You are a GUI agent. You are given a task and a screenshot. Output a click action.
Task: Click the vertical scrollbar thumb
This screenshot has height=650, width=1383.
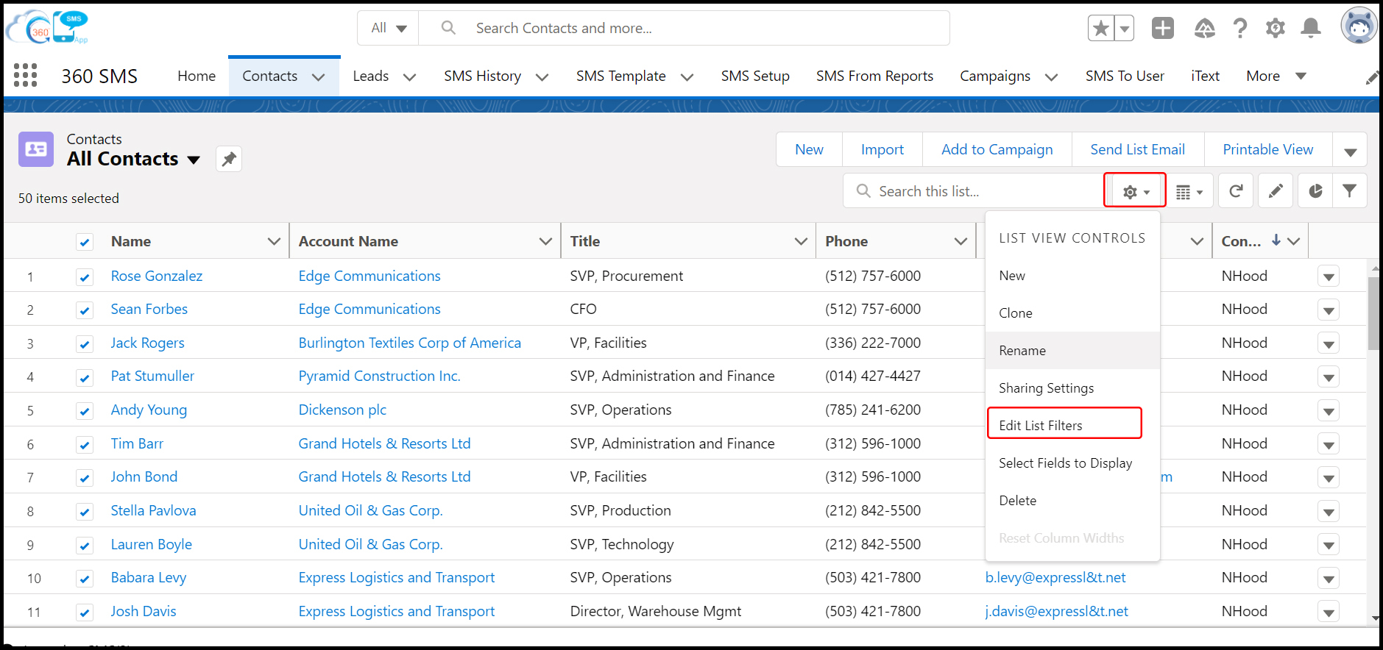1373,313
